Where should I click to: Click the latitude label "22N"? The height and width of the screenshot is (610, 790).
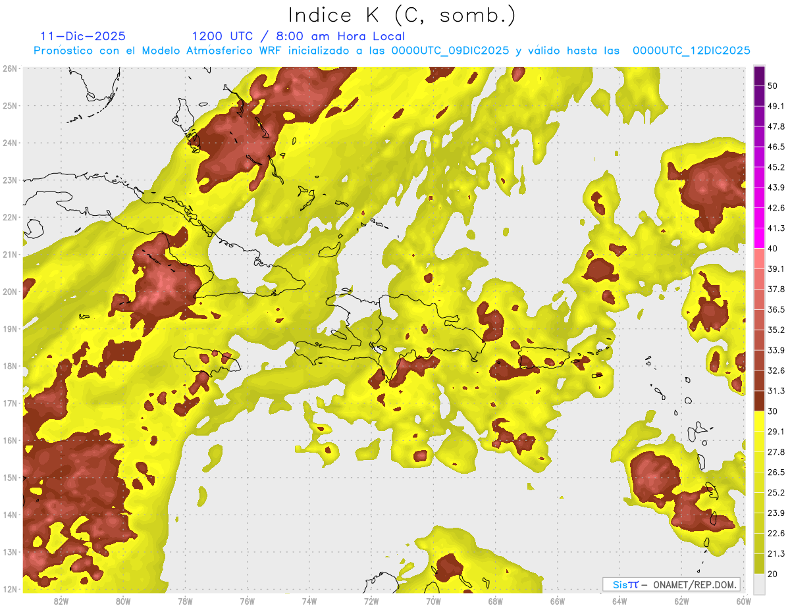(x=10, y=217)
